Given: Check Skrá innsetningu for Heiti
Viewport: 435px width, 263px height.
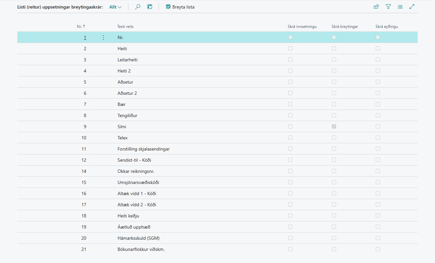Looking at the screenshot, I should tap(290, 48).
